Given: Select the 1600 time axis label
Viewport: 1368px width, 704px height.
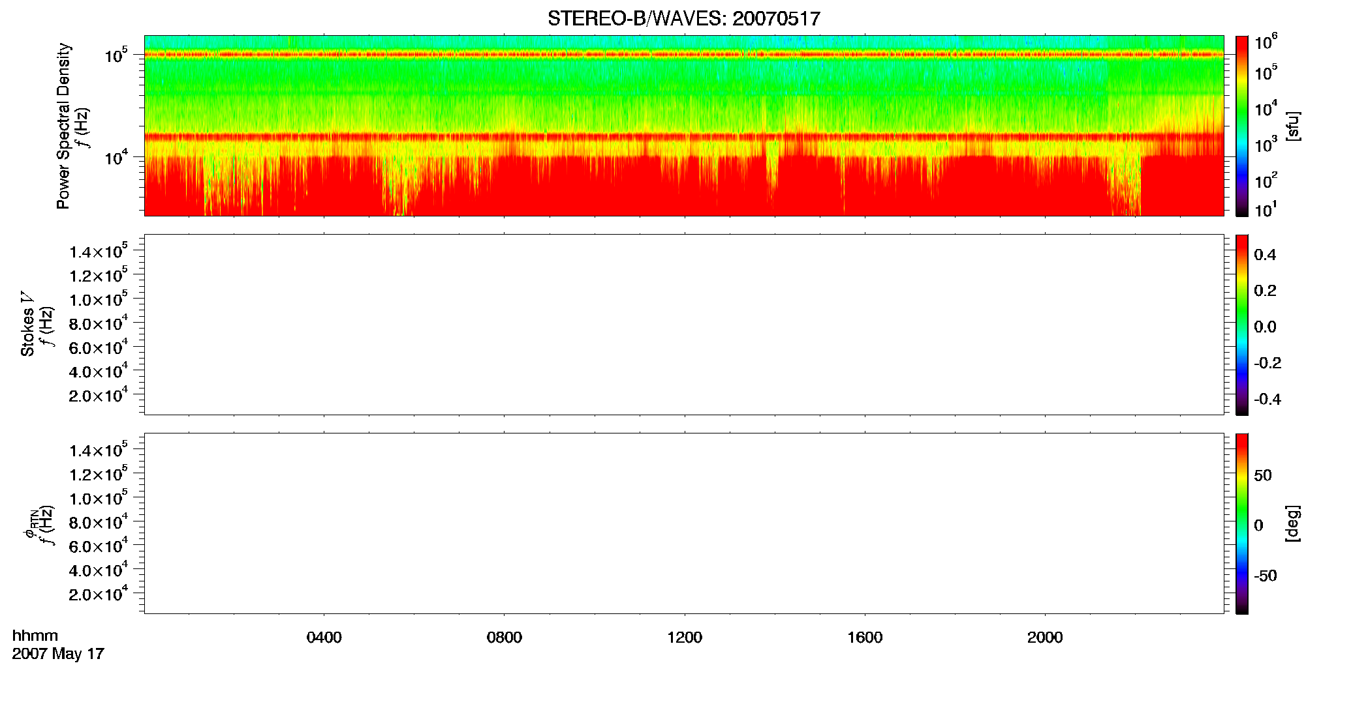Looking at the screenshot, I should coord(865,638).
